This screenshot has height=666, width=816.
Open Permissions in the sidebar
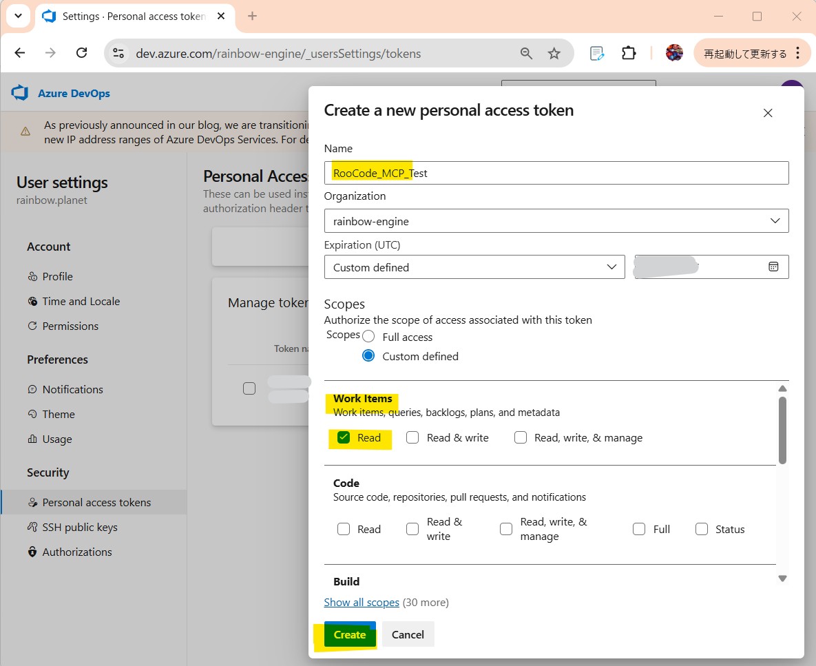70,326
